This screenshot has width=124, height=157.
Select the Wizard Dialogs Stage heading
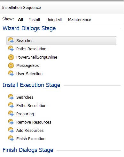coord(29,28)
